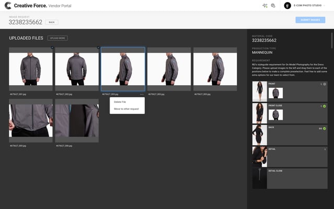Select the jacket zipper detail thumbnail
The width and height of the screenshot is (334, 209).
point(77,120)
